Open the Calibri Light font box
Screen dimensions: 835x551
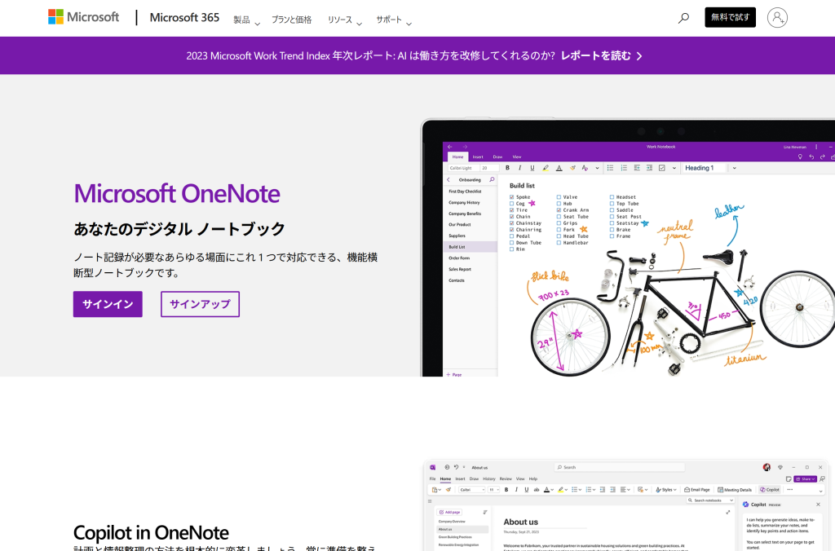tap(463, 168)
